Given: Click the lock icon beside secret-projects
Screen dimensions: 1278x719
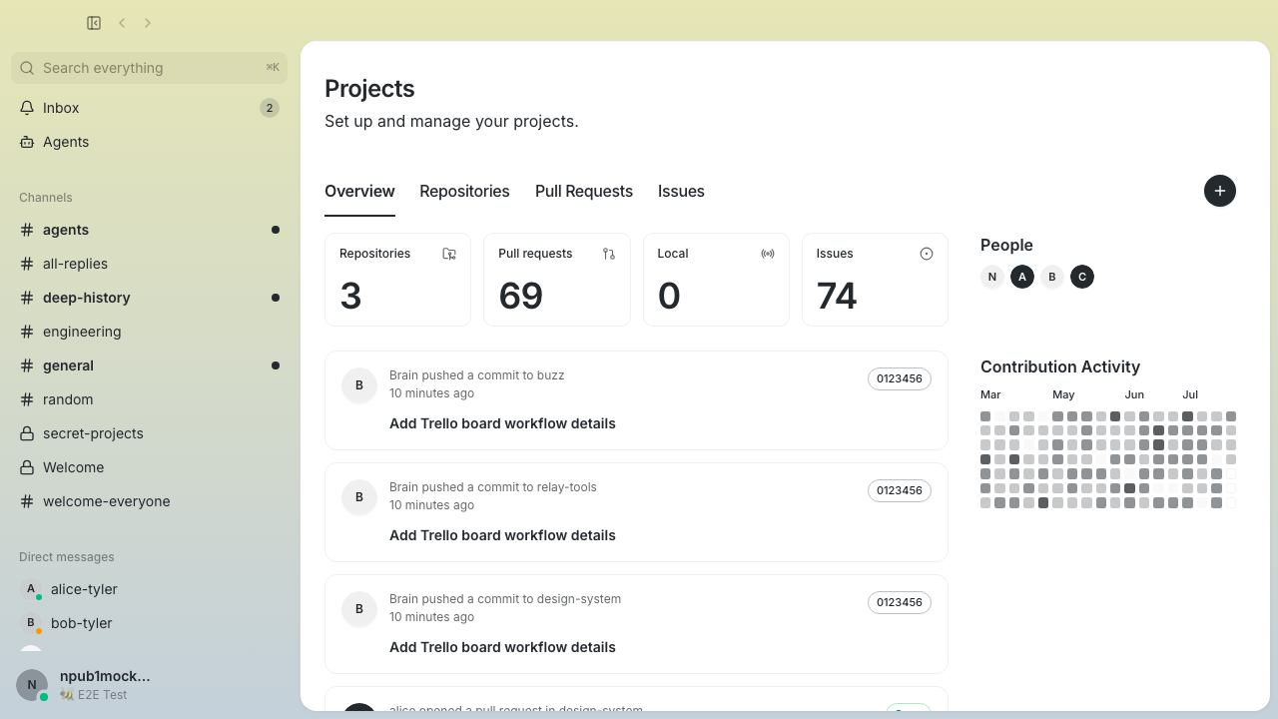Looking at the screenshot, I should pyautogui.click(x=27, y=433).
